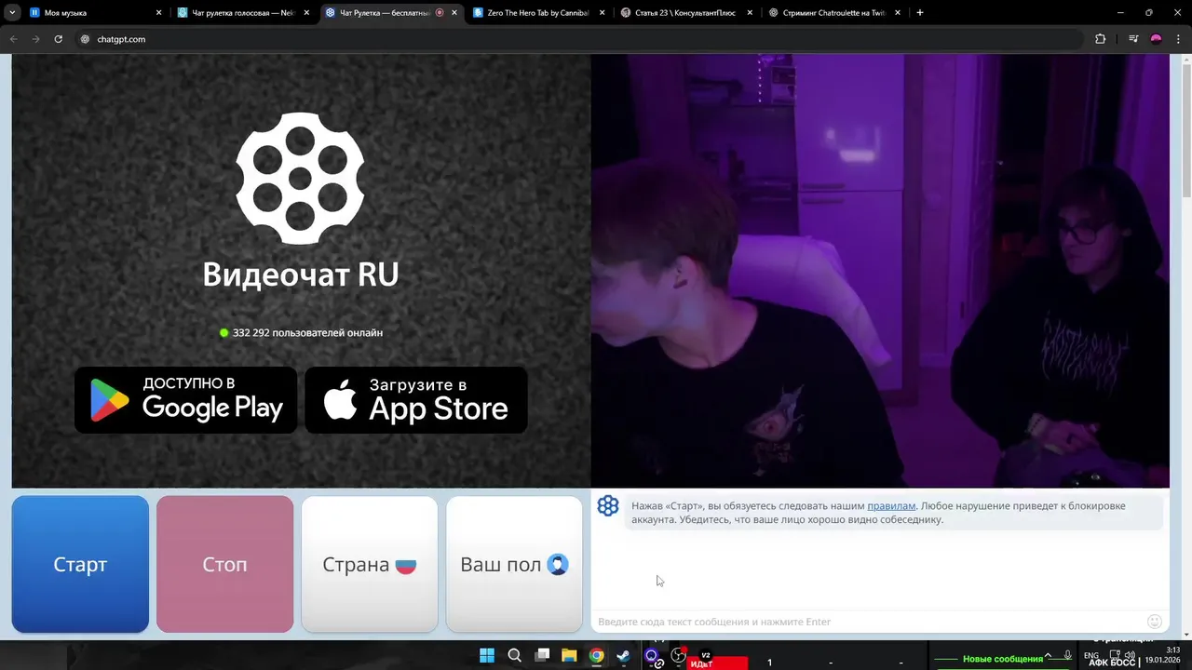Click the chat message input field
The height and width of the screenshot is (670, 1192).
pos(866,622)
